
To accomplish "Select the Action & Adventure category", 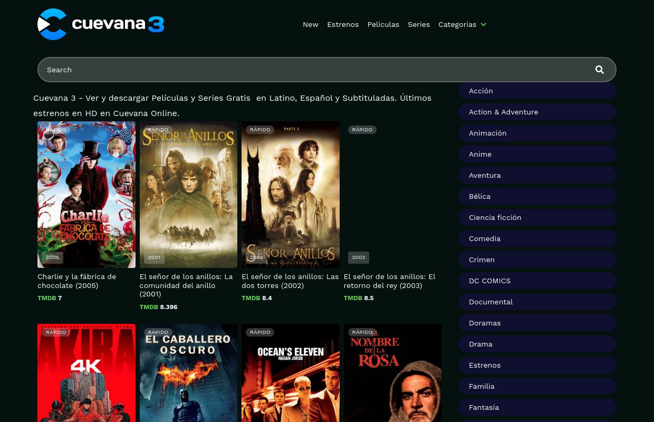I will point(537,112).
